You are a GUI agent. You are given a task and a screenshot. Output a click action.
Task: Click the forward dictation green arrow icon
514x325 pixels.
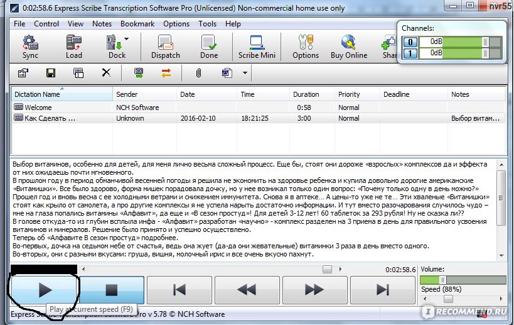139,72
